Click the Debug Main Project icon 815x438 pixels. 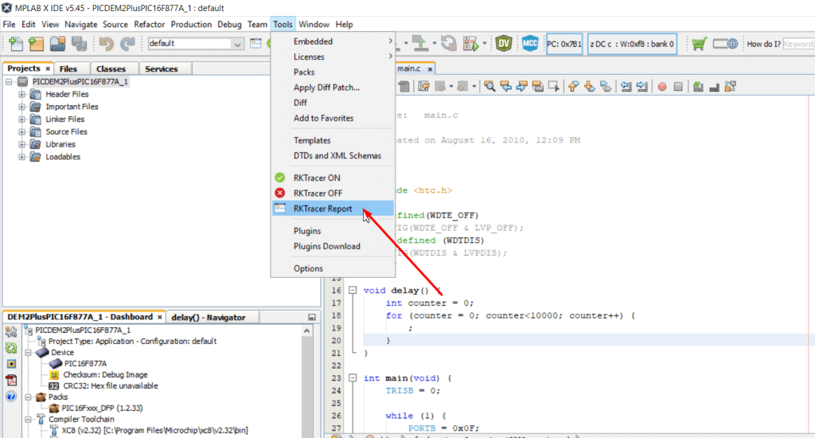pos(470,44)
